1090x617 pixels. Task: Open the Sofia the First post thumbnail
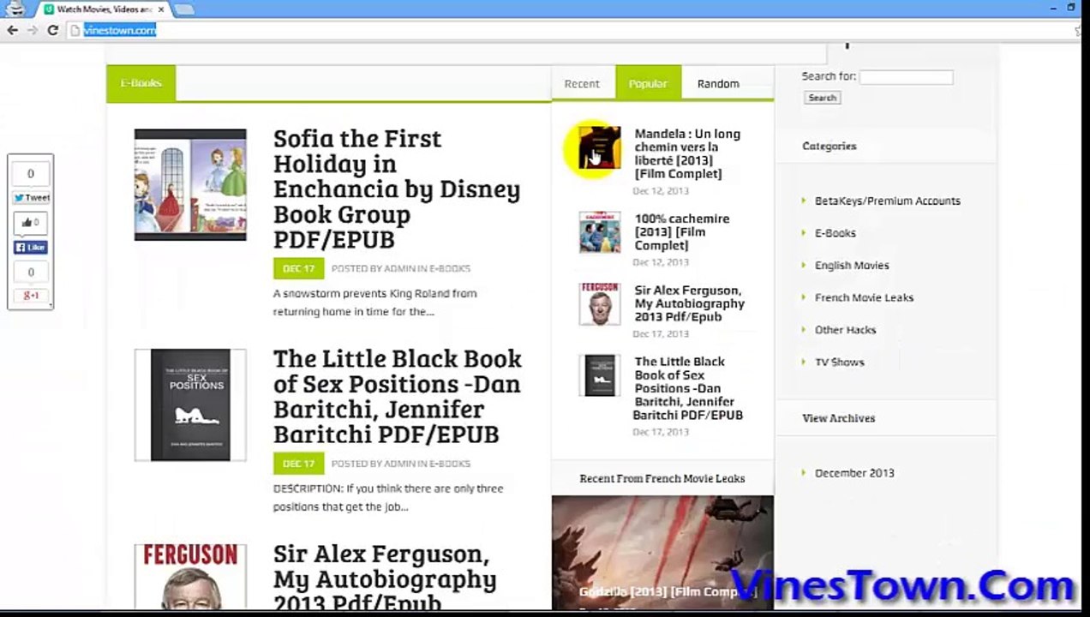pyautogui.click(x=190, y=184)
